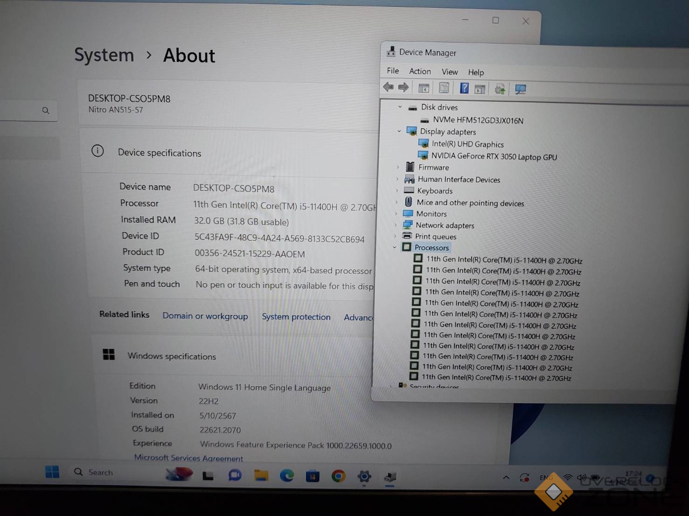The height and width of the screenshot is (516, 689).
Task: Click the Back arrow in Device Manager toolbar
Action: point(388,87)
